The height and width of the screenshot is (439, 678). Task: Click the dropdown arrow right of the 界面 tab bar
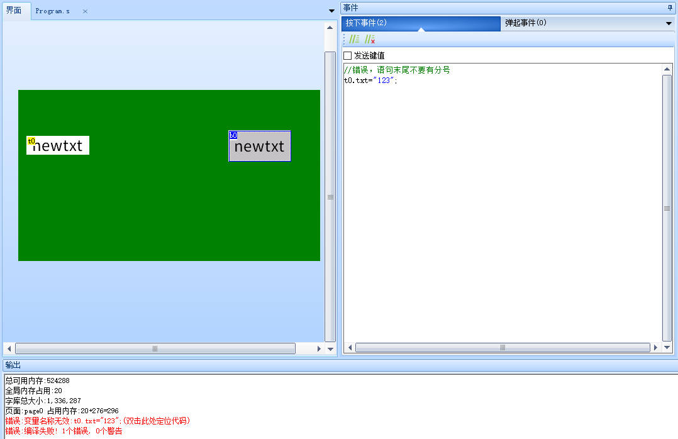(x=331, y=11)
